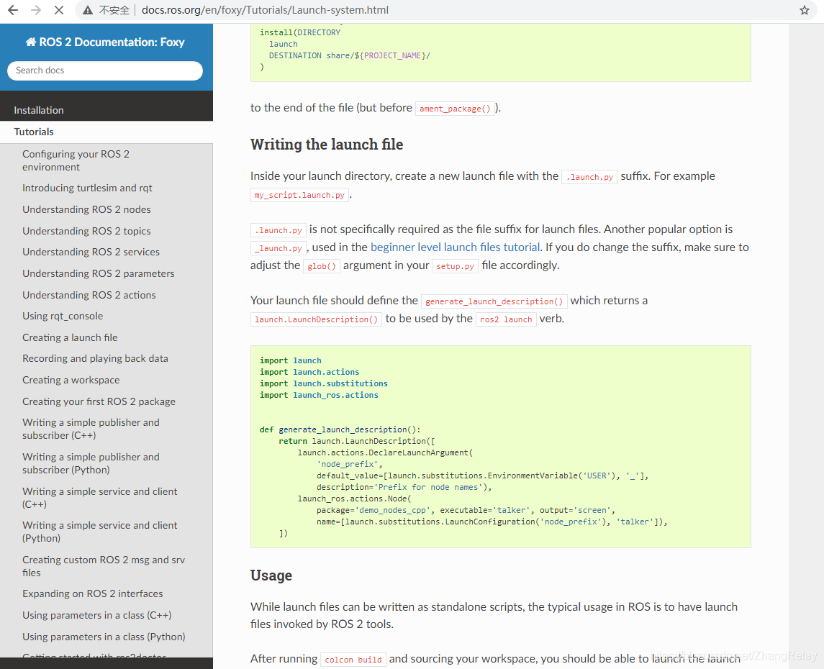Click the return launch.LaunchDescription([ code line

tap(357, 441)
